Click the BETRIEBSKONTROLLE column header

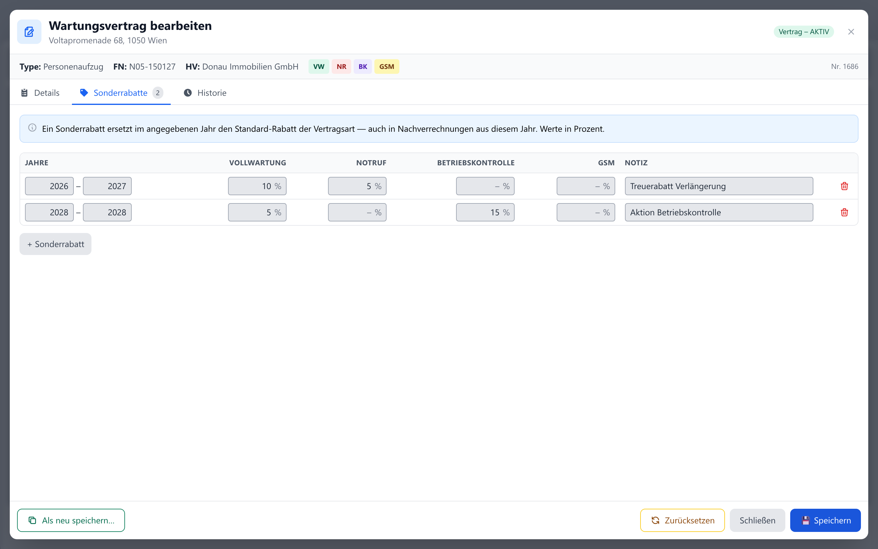point(476,163)
